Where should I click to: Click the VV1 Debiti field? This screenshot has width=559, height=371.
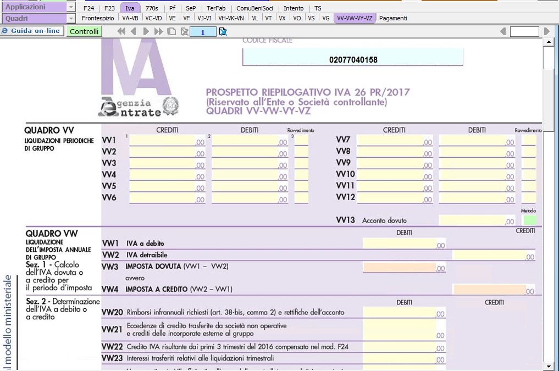coord(250,140)
